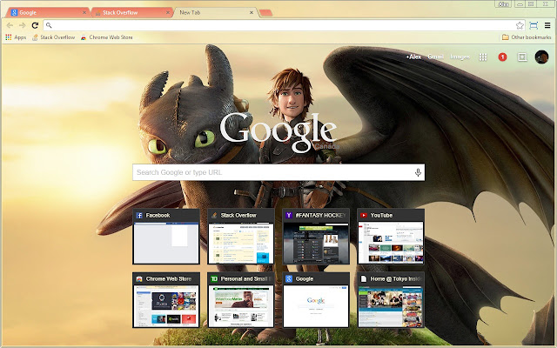Open the Apps bookmarks shortcut

click(16, 37)
